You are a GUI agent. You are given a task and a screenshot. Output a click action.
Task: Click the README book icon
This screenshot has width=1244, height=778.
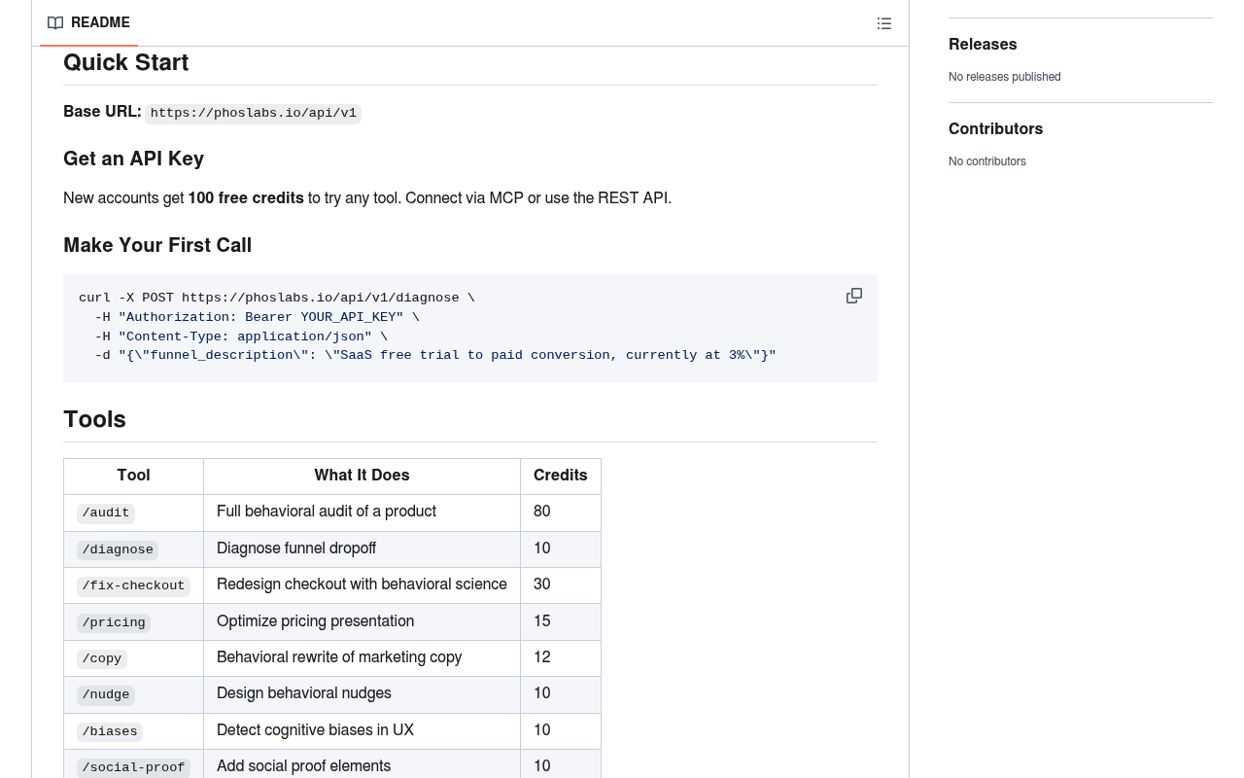(x=55, y=23)
